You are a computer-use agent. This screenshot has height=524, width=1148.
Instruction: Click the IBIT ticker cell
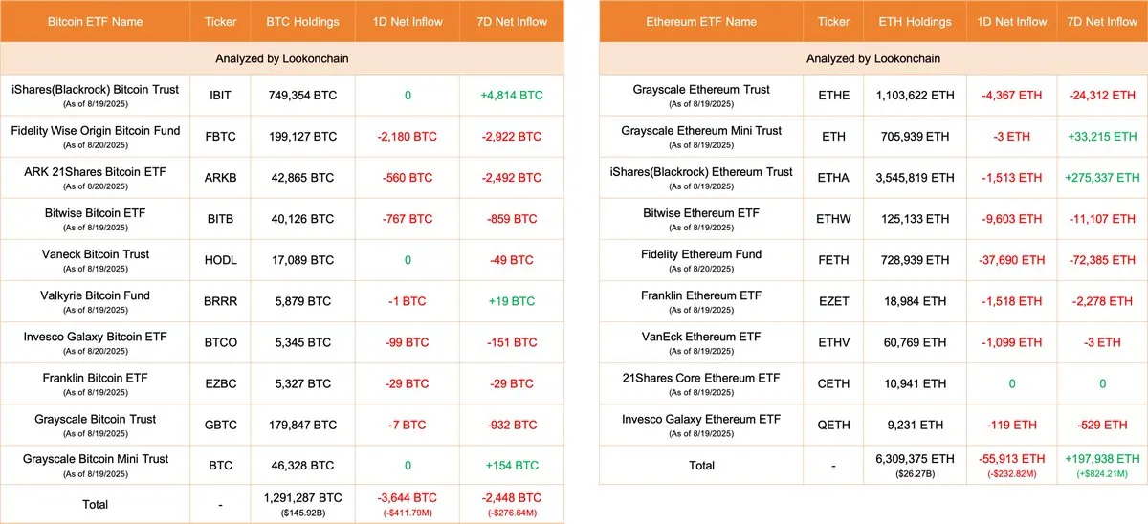[x=220, y=96]
